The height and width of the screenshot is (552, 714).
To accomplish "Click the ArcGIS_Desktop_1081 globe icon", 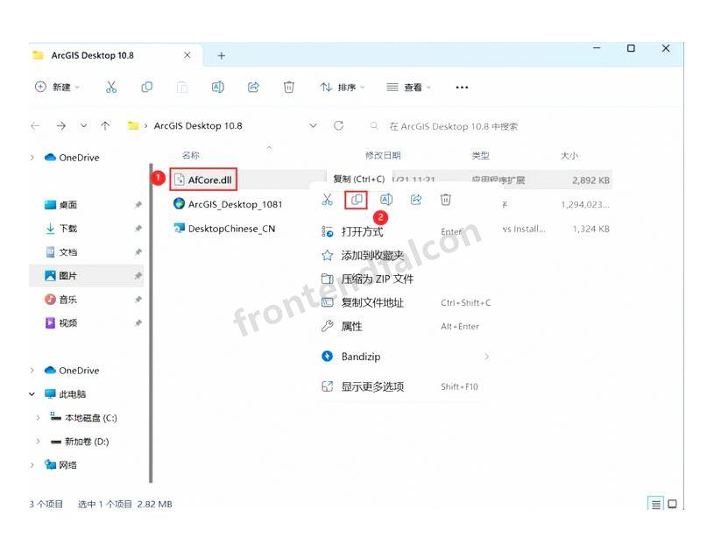I will (x=179, y=203).
